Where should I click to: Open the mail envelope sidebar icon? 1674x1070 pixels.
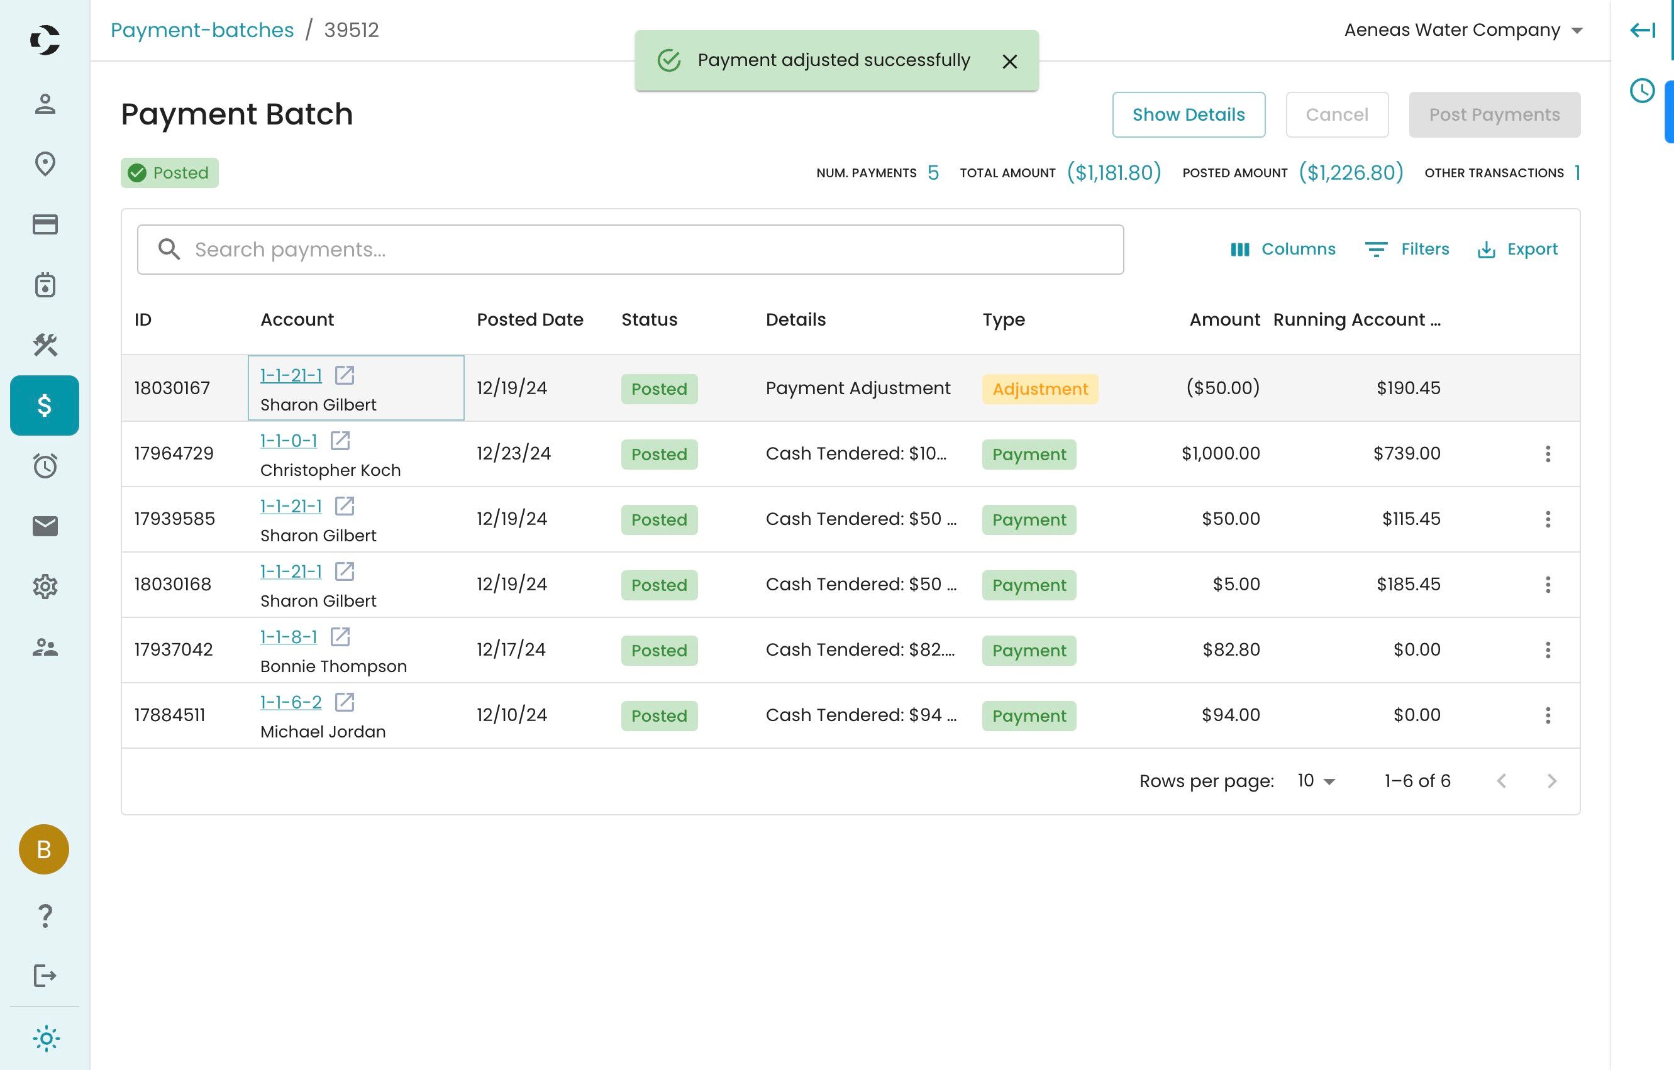pos(45,526)
